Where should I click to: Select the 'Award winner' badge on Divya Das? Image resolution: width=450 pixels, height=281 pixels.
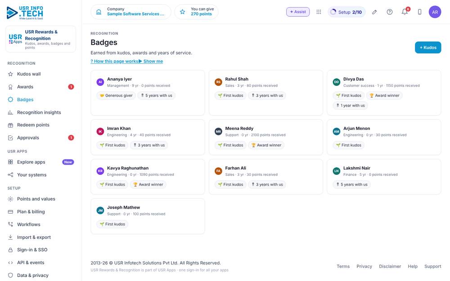[x=384, y=95]
